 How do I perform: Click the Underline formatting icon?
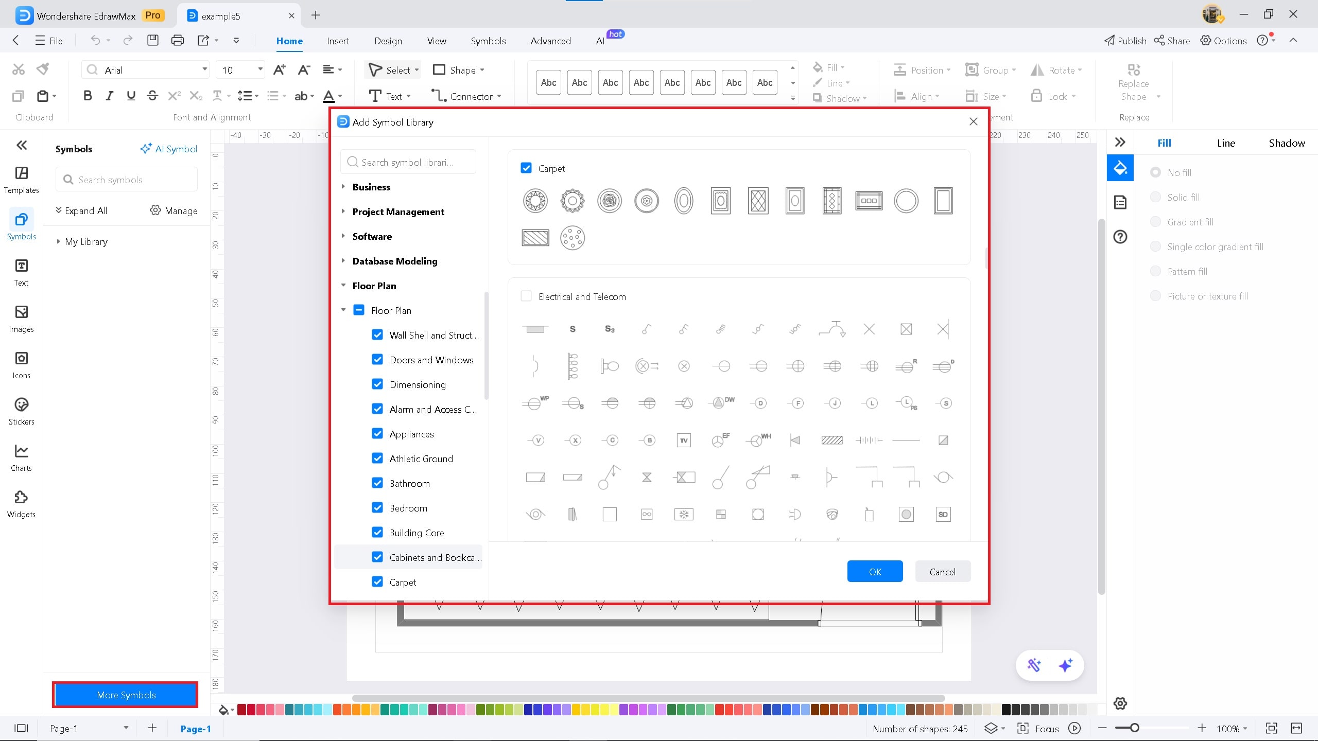tap(131, 96)
